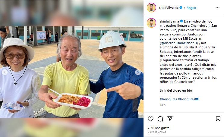Go to the next photo in the carousel
This screenshot has height=137, width=224.
point(138,72)
